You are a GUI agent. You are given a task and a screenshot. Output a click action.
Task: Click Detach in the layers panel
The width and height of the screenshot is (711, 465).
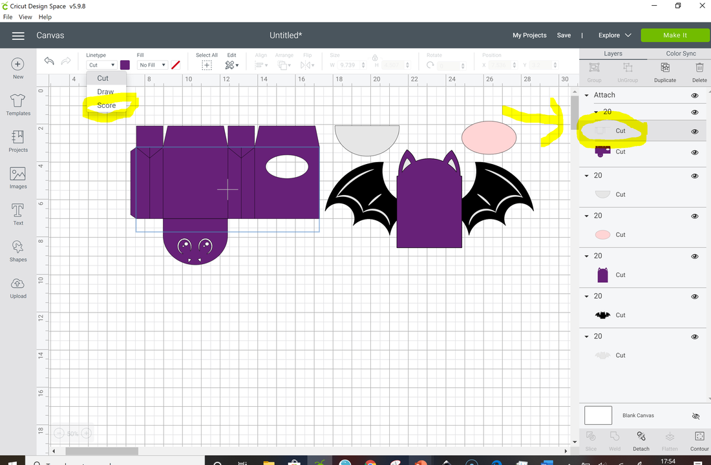pyautogui.click(x=641, y=440)
